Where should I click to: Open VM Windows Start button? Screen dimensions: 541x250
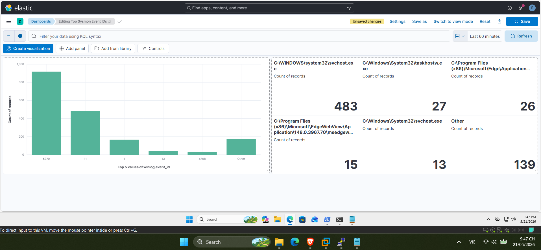189,219
